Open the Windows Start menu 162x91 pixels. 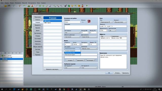tap(2, 89)
